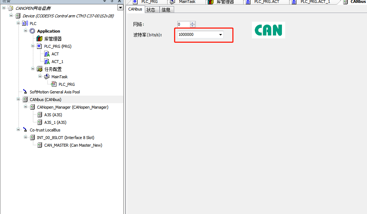Click the A3S_1 (A3S) device icon

[x=39, y=122]
